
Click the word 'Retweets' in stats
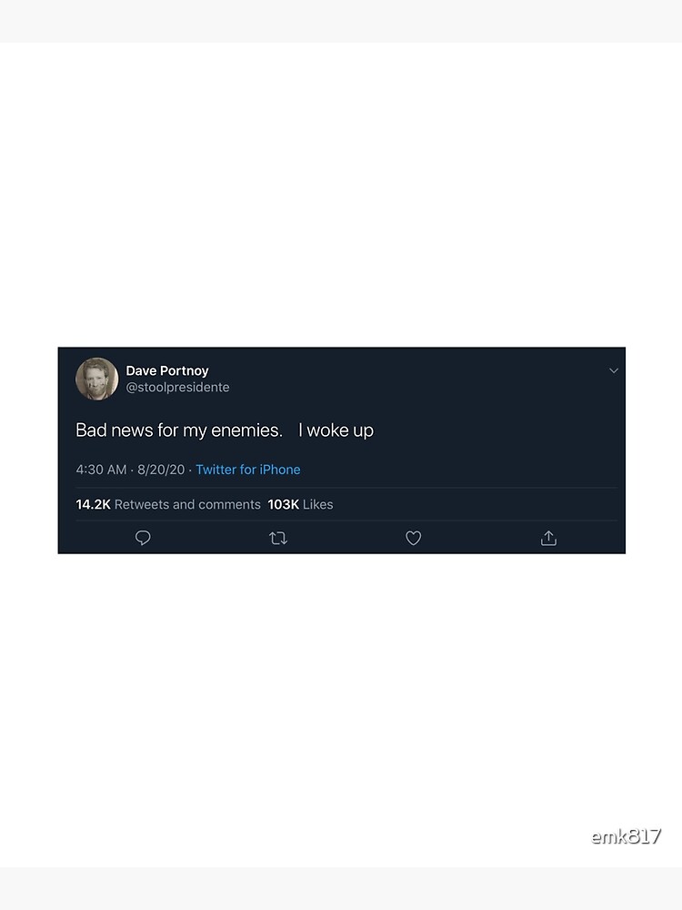[142, 504]
